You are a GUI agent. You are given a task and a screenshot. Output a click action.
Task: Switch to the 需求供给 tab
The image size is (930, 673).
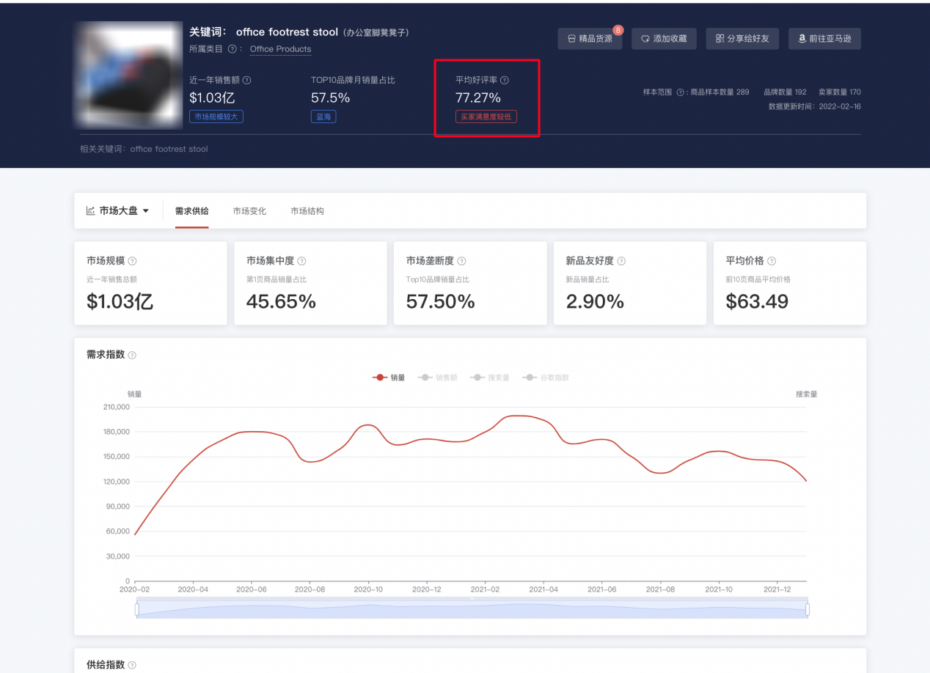coord(191,211)
